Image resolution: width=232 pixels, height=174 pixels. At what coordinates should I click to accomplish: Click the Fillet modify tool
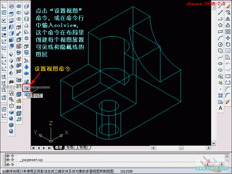(228, 95)
